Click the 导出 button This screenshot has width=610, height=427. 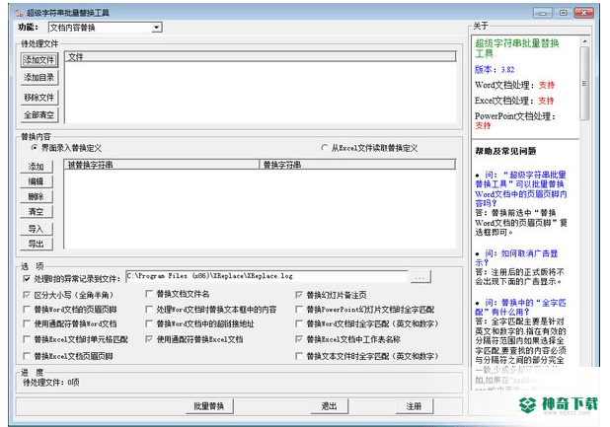(x=37, y=244)
